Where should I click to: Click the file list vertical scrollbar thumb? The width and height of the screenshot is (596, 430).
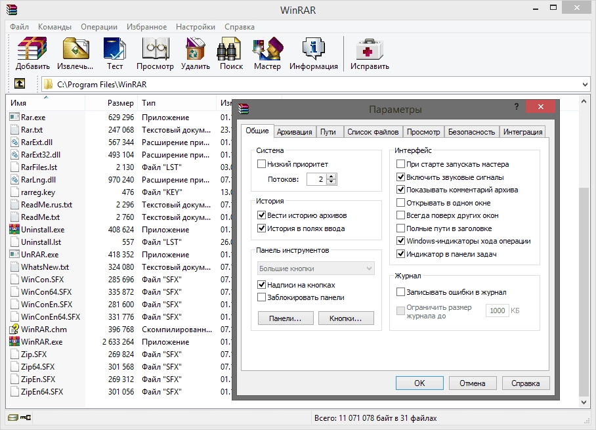pyautogui.click(x=584, y=291)
